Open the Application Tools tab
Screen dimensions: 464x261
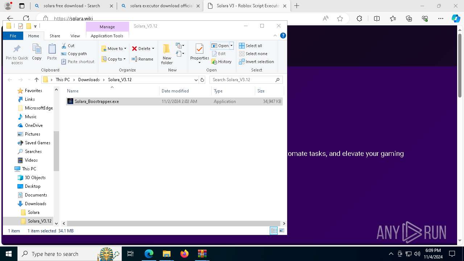coord(107,36)
